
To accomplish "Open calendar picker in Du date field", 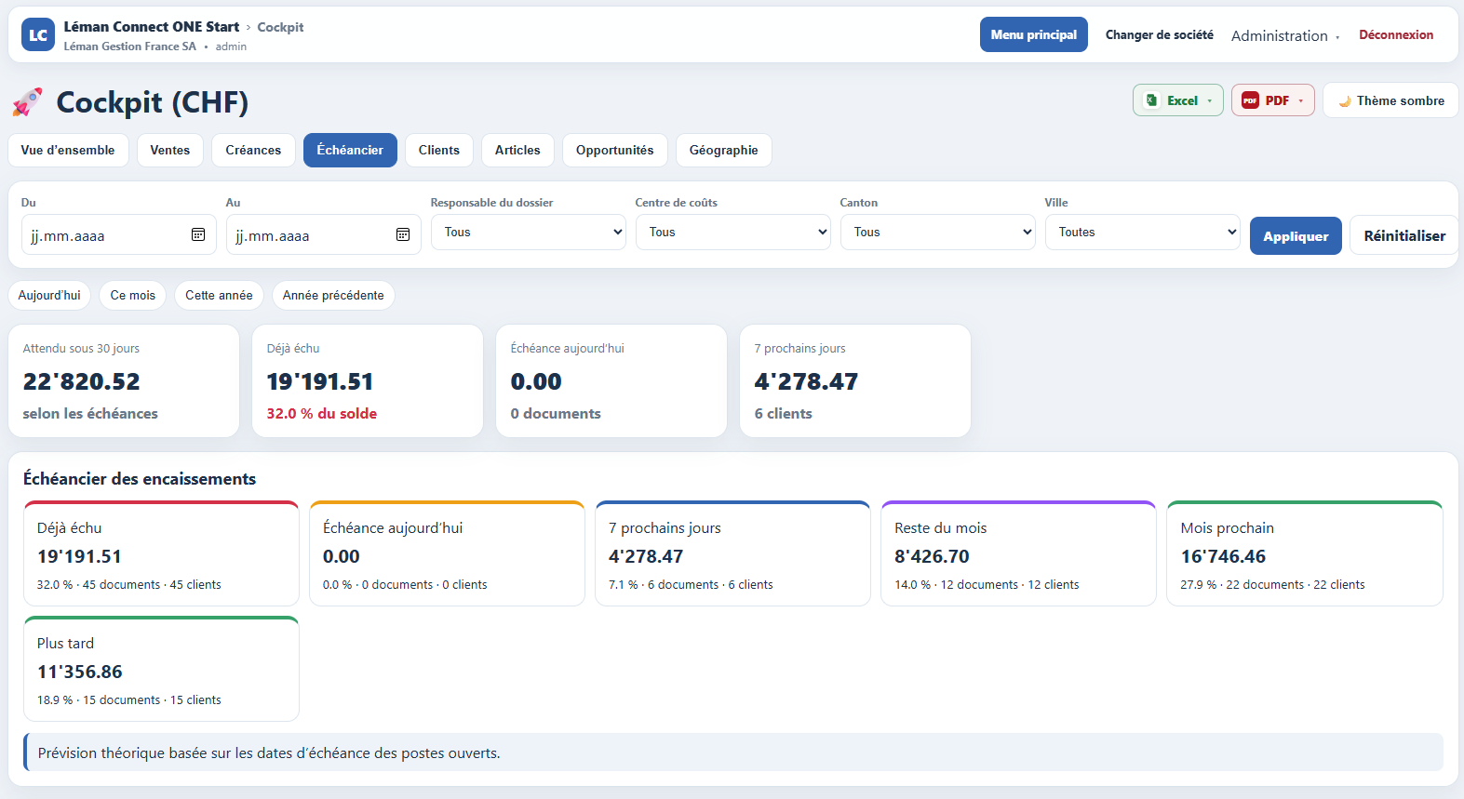I will click(x=198, y=234).
